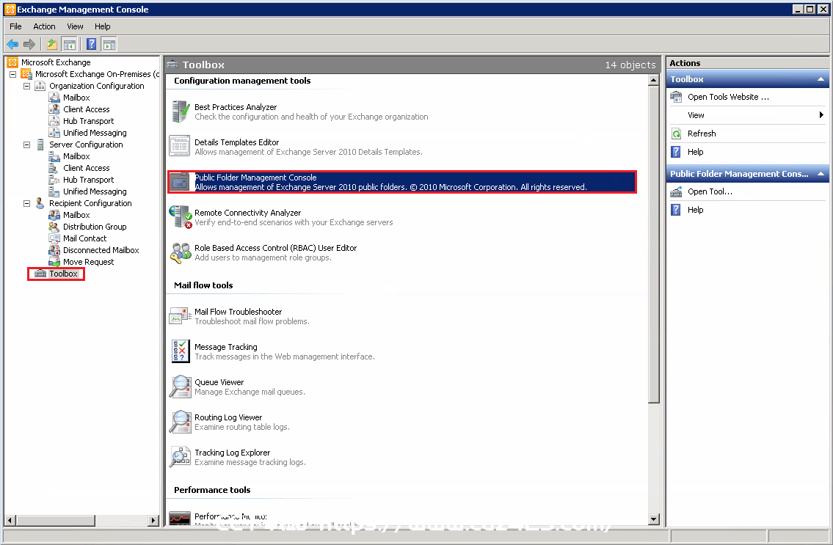
Task: Open the Mail Flow Troubleshooter icon
Action: pyautogui.click(x=180, y=316)
